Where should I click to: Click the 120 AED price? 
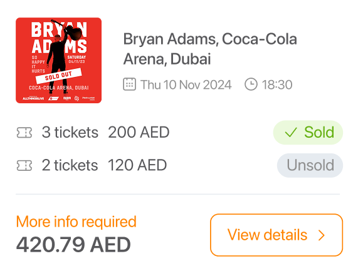coord(137,165)
